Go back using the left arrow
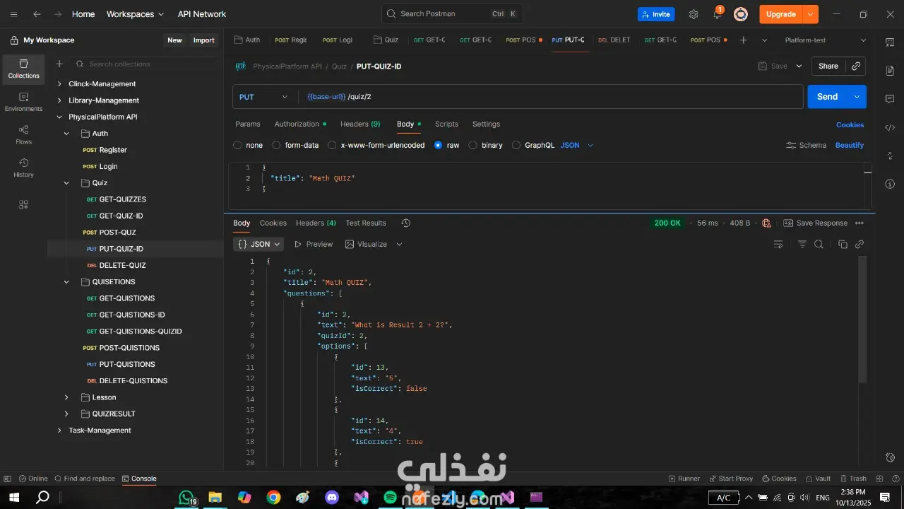Screen dimensions: 904x509 (37, 14)
